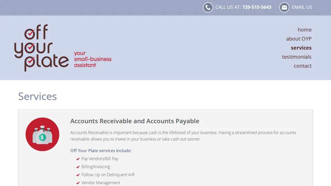The height and width of the screenshot is (186, 331).
Task: Click checkmark beside Follow Up on Delinquent A/R
Action: tap(78, 175)
